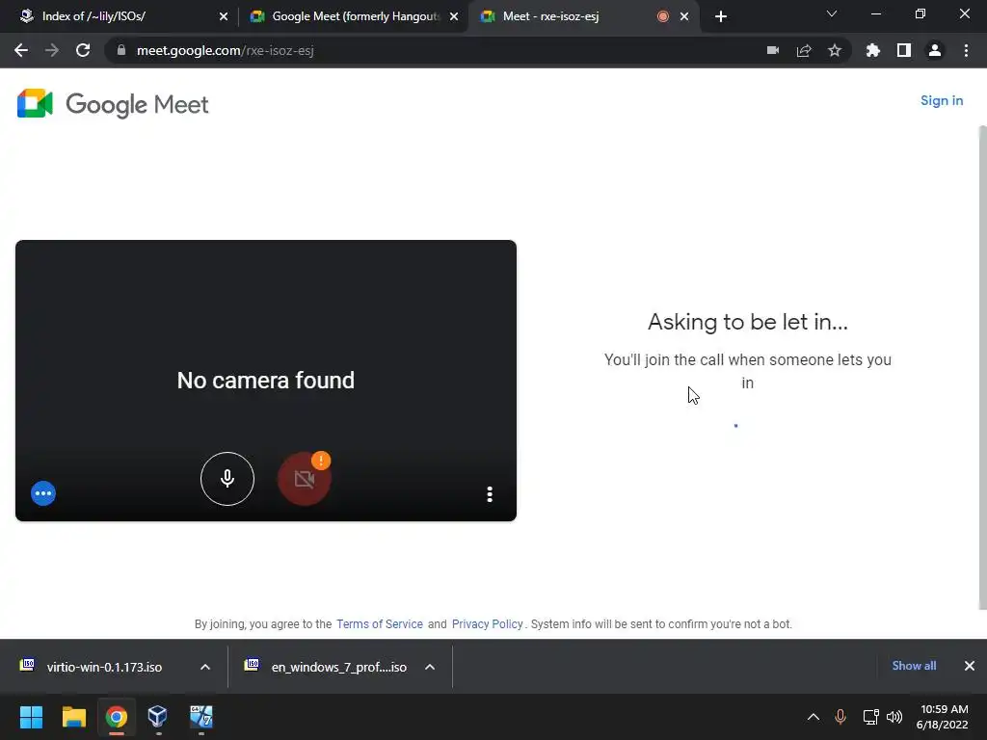Image resolution: width=987 pixels, height=740 pixels.
Task: Close the Index of /~lily/ISOs/ tab
Action: click(224, 16)
